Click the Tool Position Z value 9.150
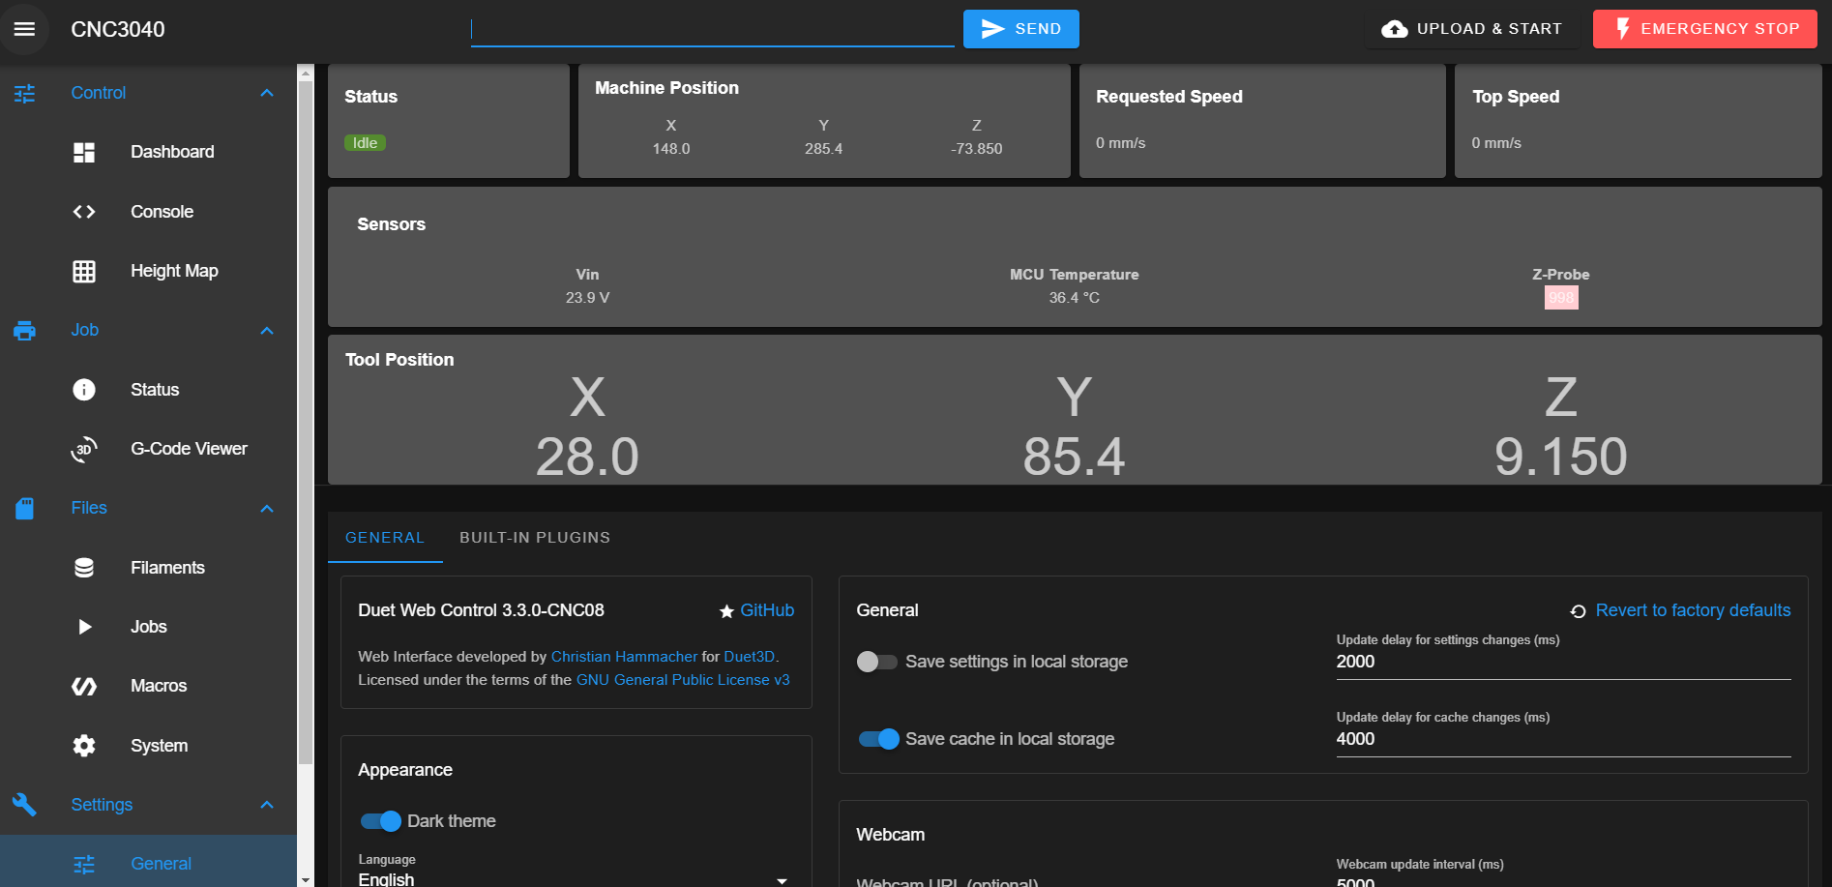The width and height of the screenshot is (1832, 887). tap(1561, 457)
